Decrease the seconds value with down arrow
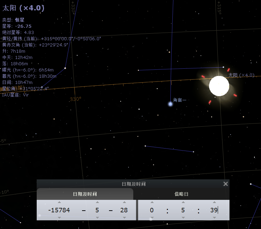The image size is (261, 229). [x=214, y=218]
